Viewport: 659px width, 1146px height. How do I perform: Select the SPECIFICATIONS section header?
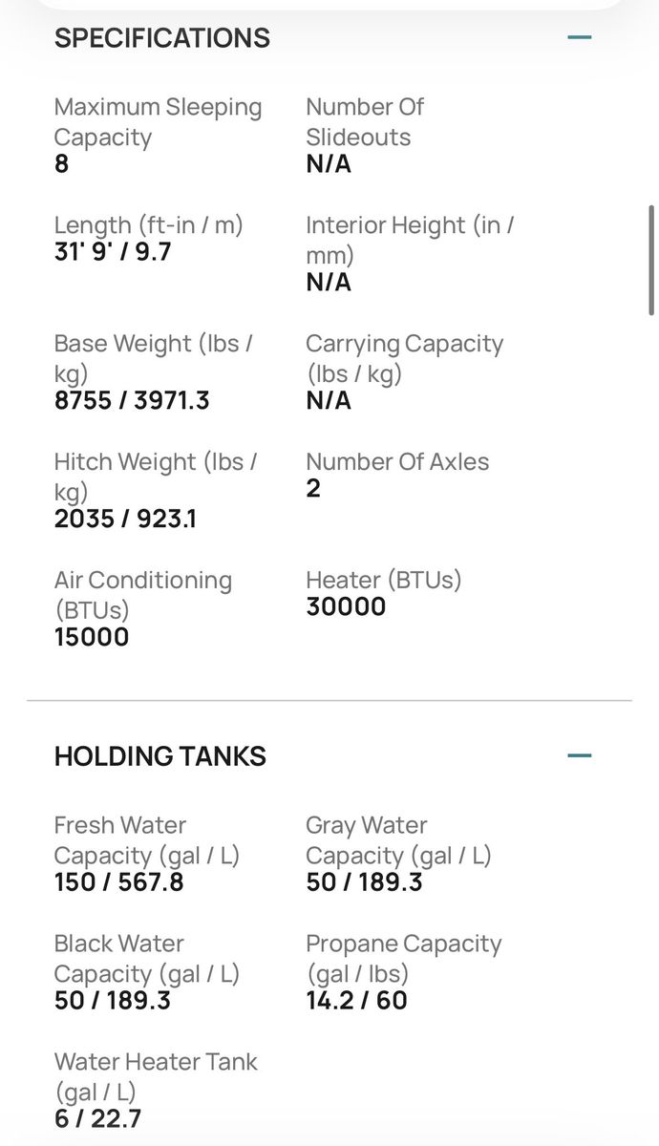[162, 38]
